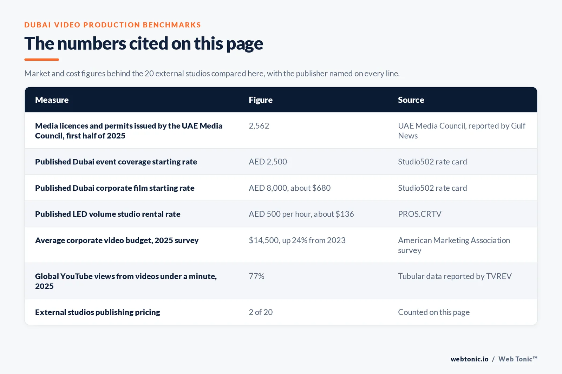
Task: Click the Source column header
Action: coord(411,100)
